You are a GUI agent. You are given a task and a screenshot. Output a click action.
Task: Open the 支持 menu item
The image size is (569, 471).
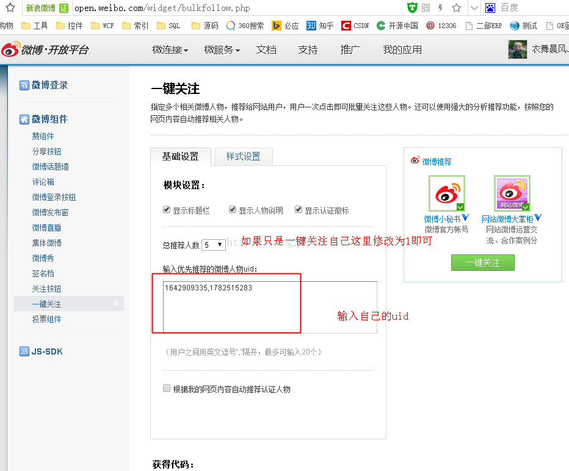[308, 49]
